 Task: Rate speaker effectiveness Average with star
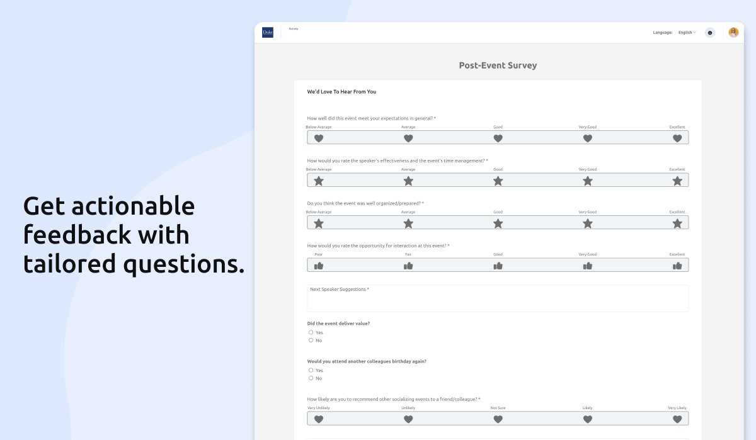(x=408, y=181)
